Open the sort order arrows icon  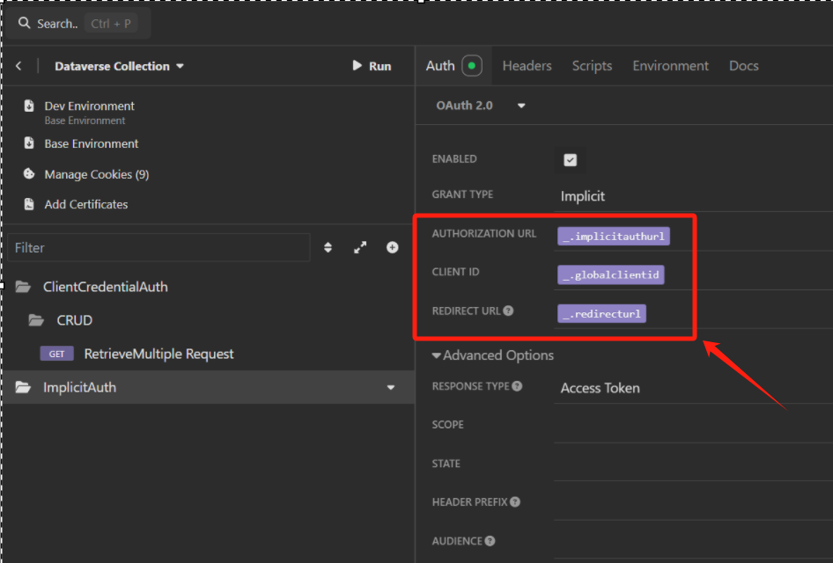click(x=328, y=247)
